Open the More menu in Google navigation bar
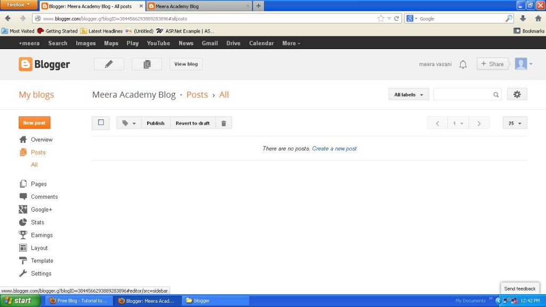Screen dimensions: 546x307 pyautogui.click(x=291, y=43)
